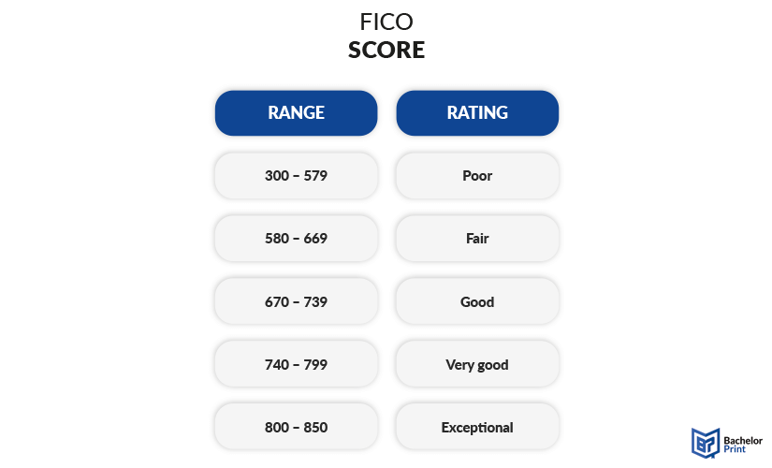Select the RANGE column header

(296, 113)
